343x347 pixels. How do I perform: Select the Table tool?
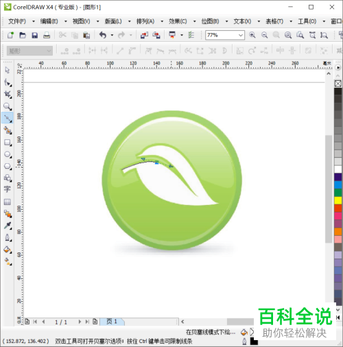(x=8, y=202)
